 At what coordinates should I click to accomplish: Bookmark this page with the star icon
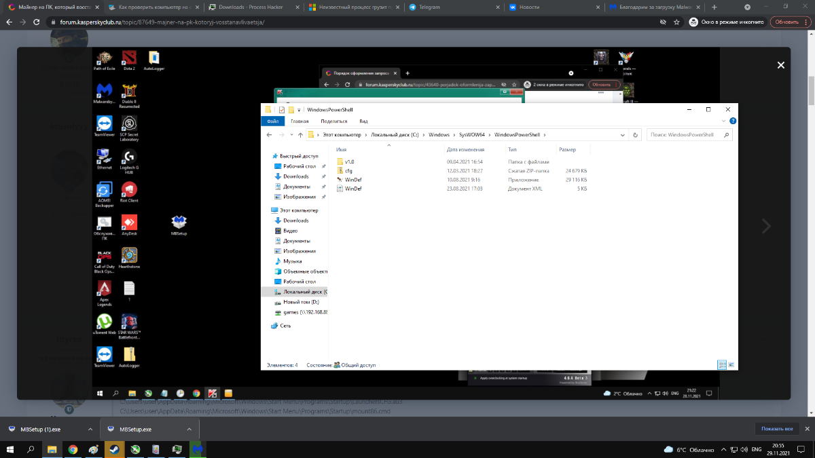coord(678,22)
